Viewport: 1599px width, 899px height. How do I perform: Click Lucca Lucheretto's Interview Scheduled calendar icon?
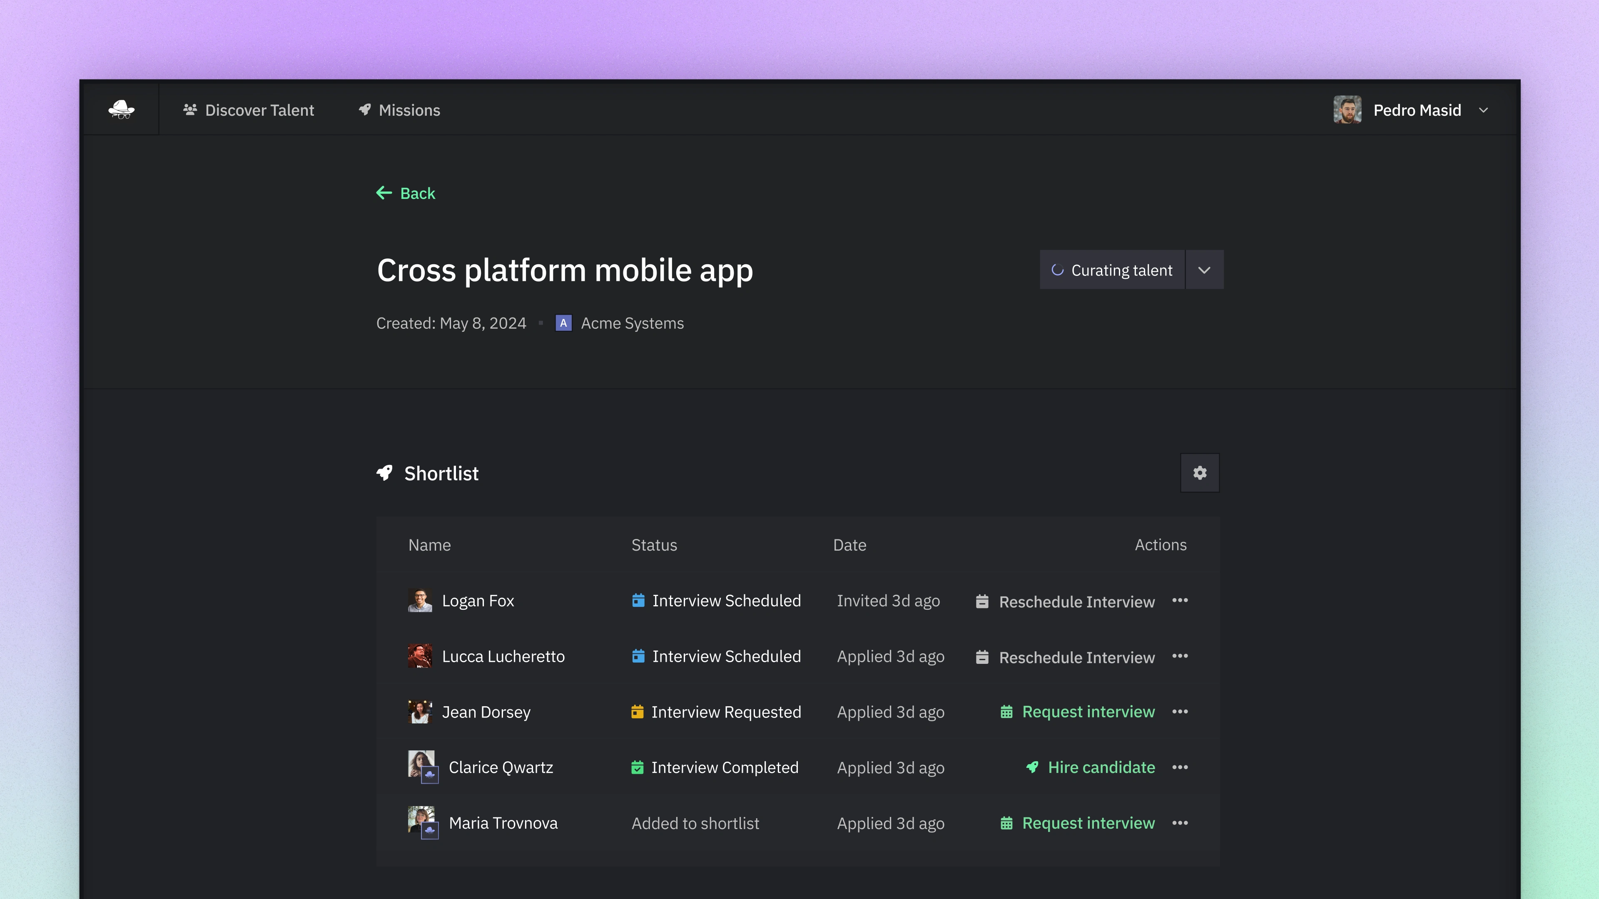pyautogui.click(x=638, y=656)
